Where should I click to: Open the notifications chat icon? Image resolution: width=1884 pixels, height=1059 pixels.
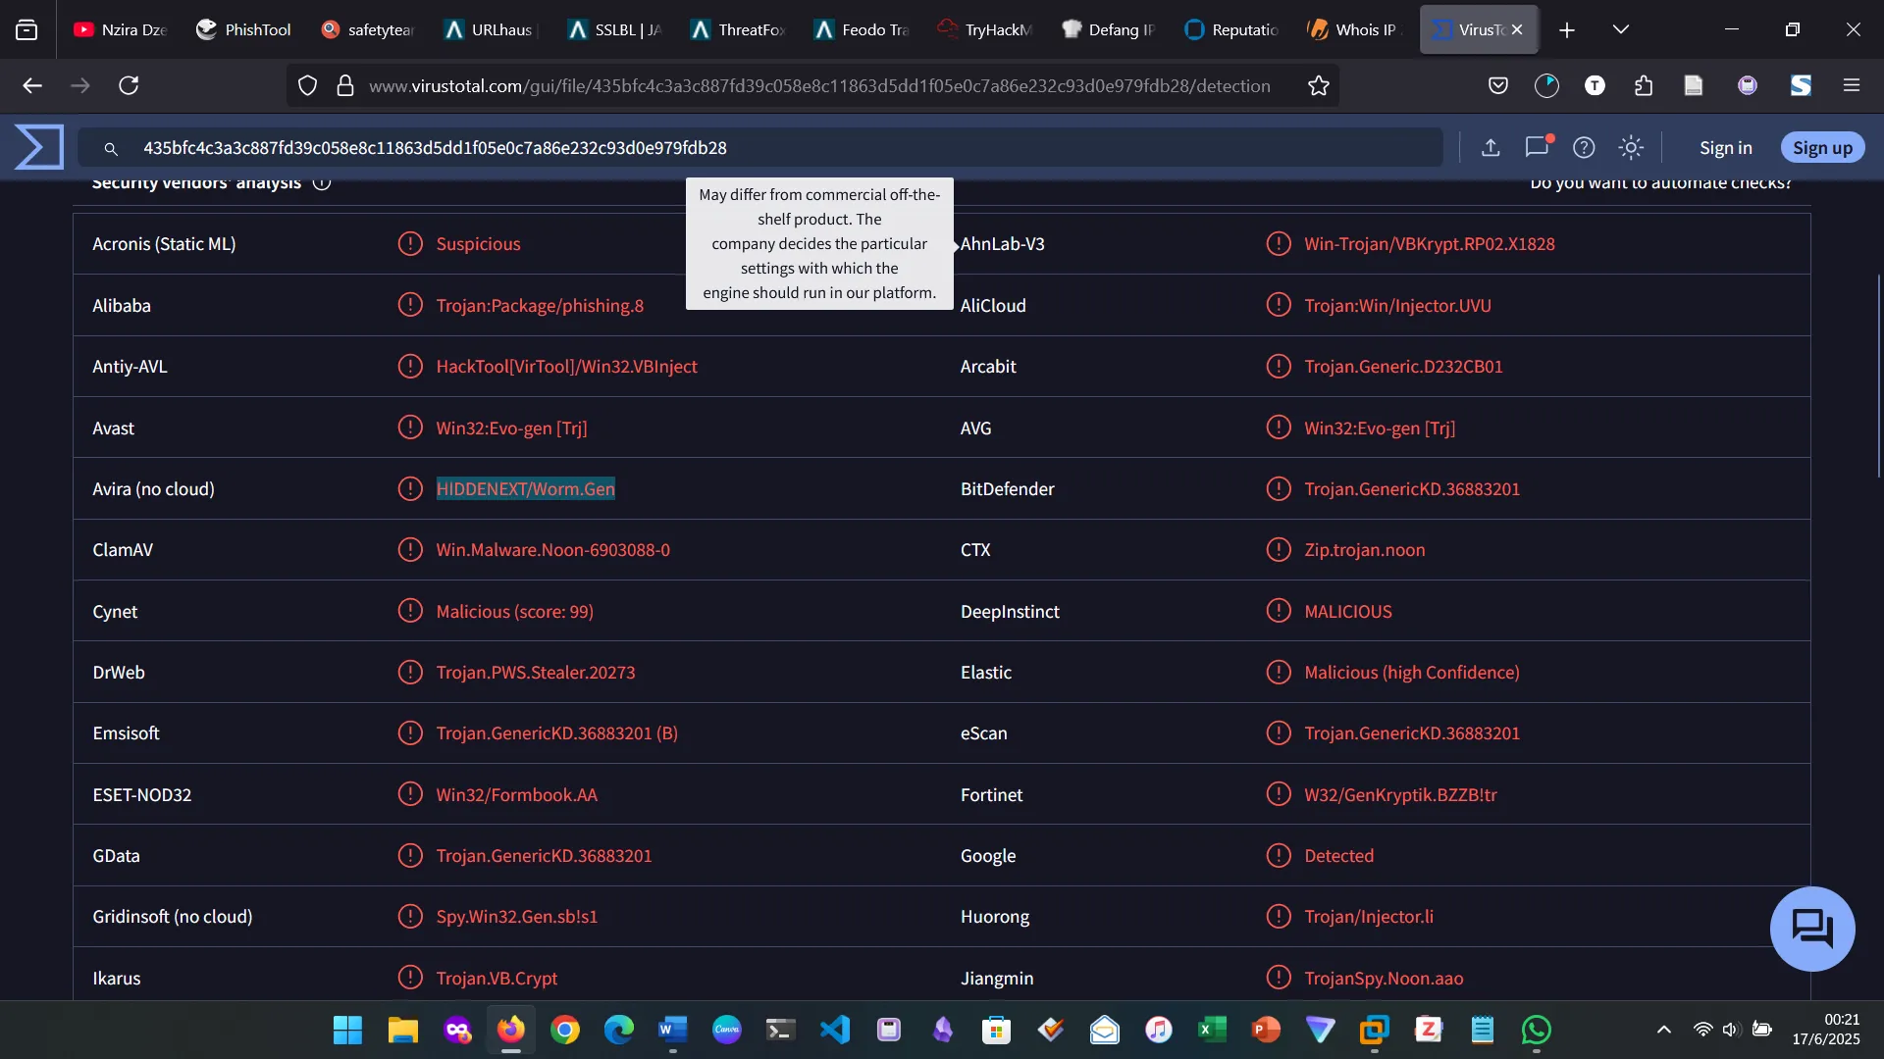click(x=1537, y=147)
